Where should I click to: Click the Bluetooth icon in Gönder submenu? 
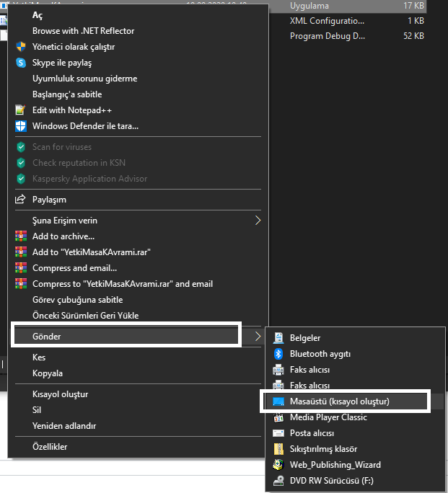[x=278, y=354]
